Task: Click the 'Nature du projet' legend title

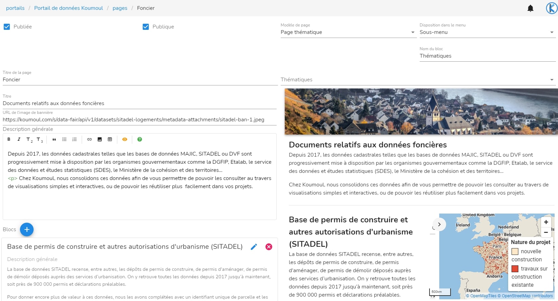Action: pyautogui.click(x=531, y=242)
